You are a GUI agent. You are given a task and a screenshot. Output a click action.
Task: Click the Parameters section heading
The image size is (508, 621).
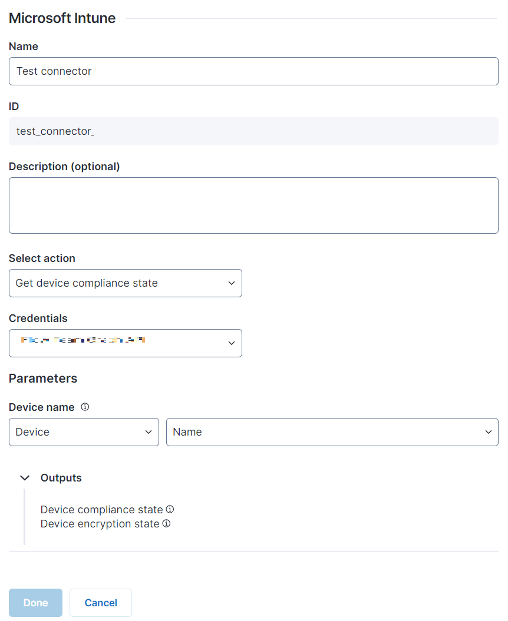[43, 378]
